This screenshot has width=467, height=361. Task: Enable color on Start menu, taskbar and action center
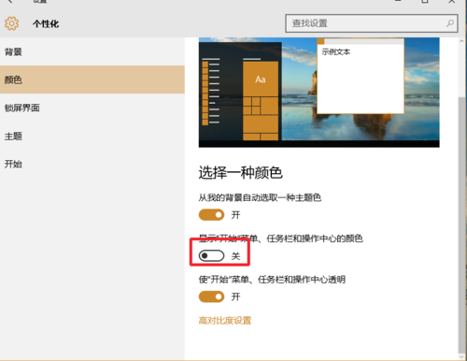[211, 256]
